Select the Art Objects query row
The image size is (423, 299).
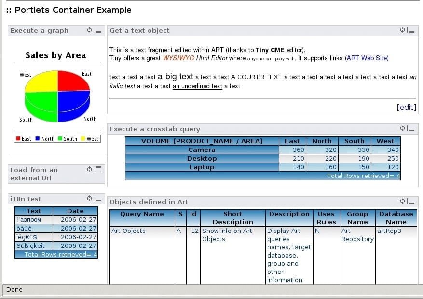128,231
